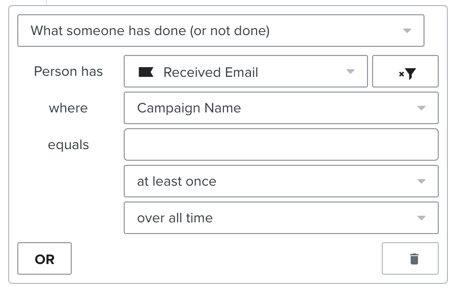
Task: Click the 'equals' operator label
Action: [x=68, y=145]
